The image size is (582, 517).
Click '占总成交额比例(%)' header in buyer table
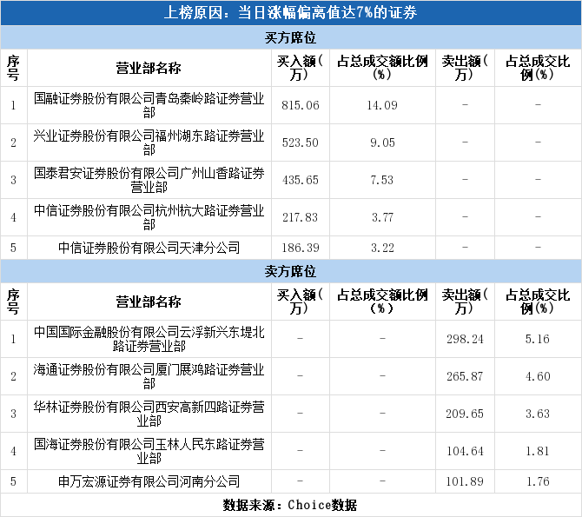pos(382,68)
